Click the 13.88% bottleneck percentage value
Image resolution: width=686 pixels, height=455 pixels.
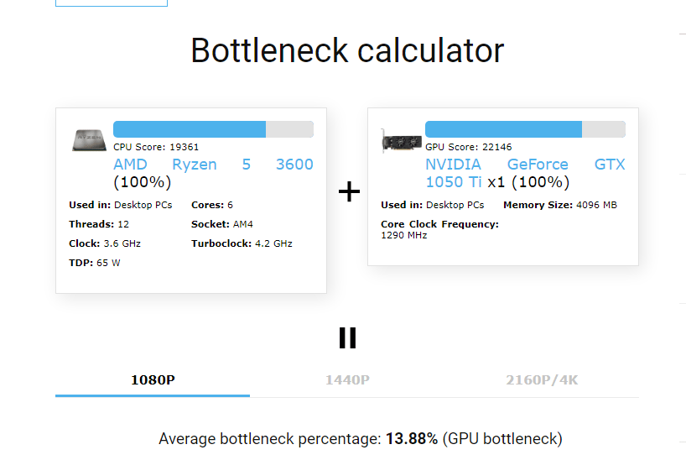[x=411, y=438]
